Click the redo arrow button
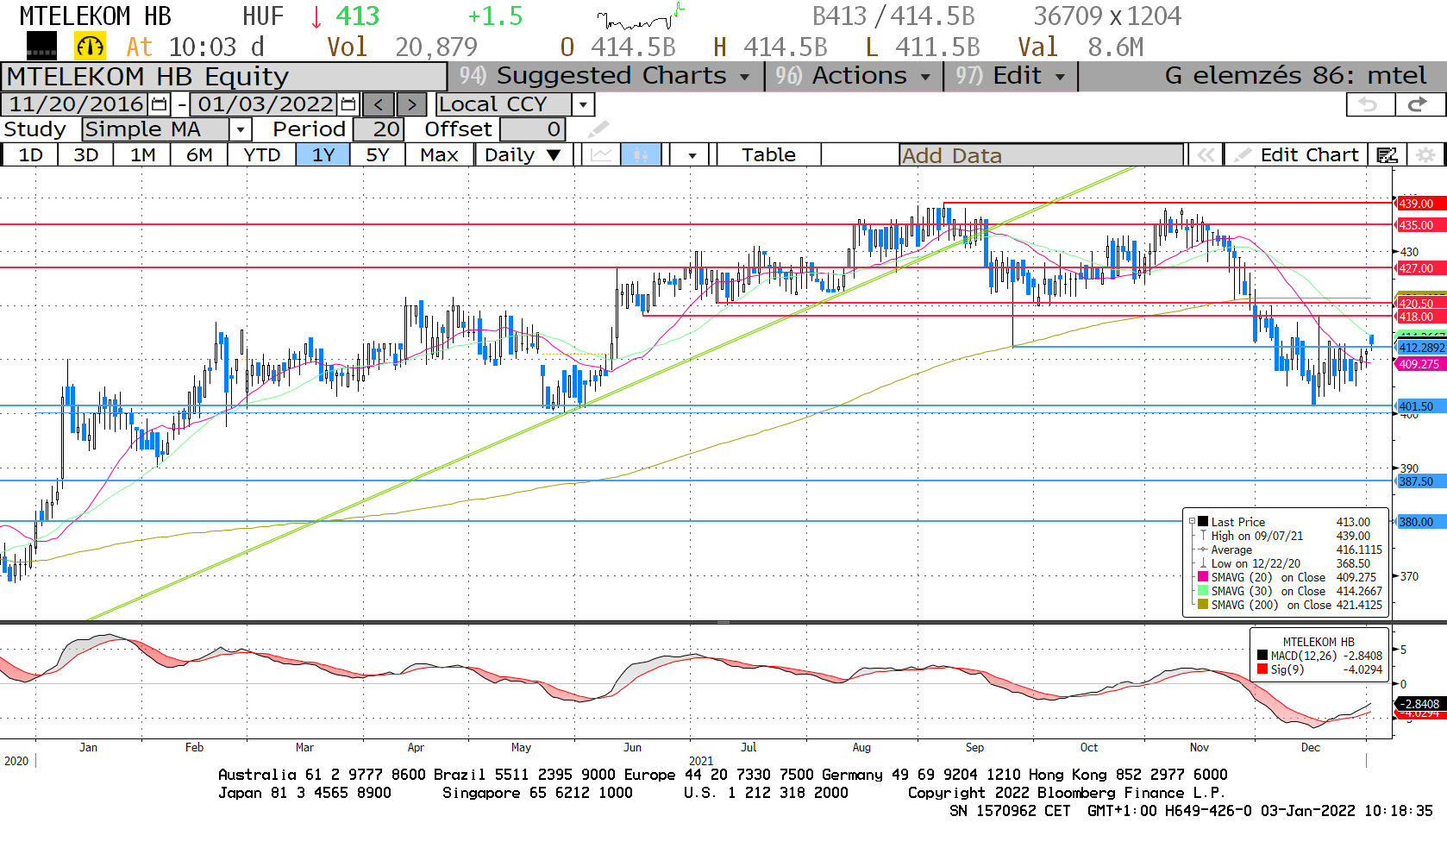1447x848 pixels. pos(1419,104)
